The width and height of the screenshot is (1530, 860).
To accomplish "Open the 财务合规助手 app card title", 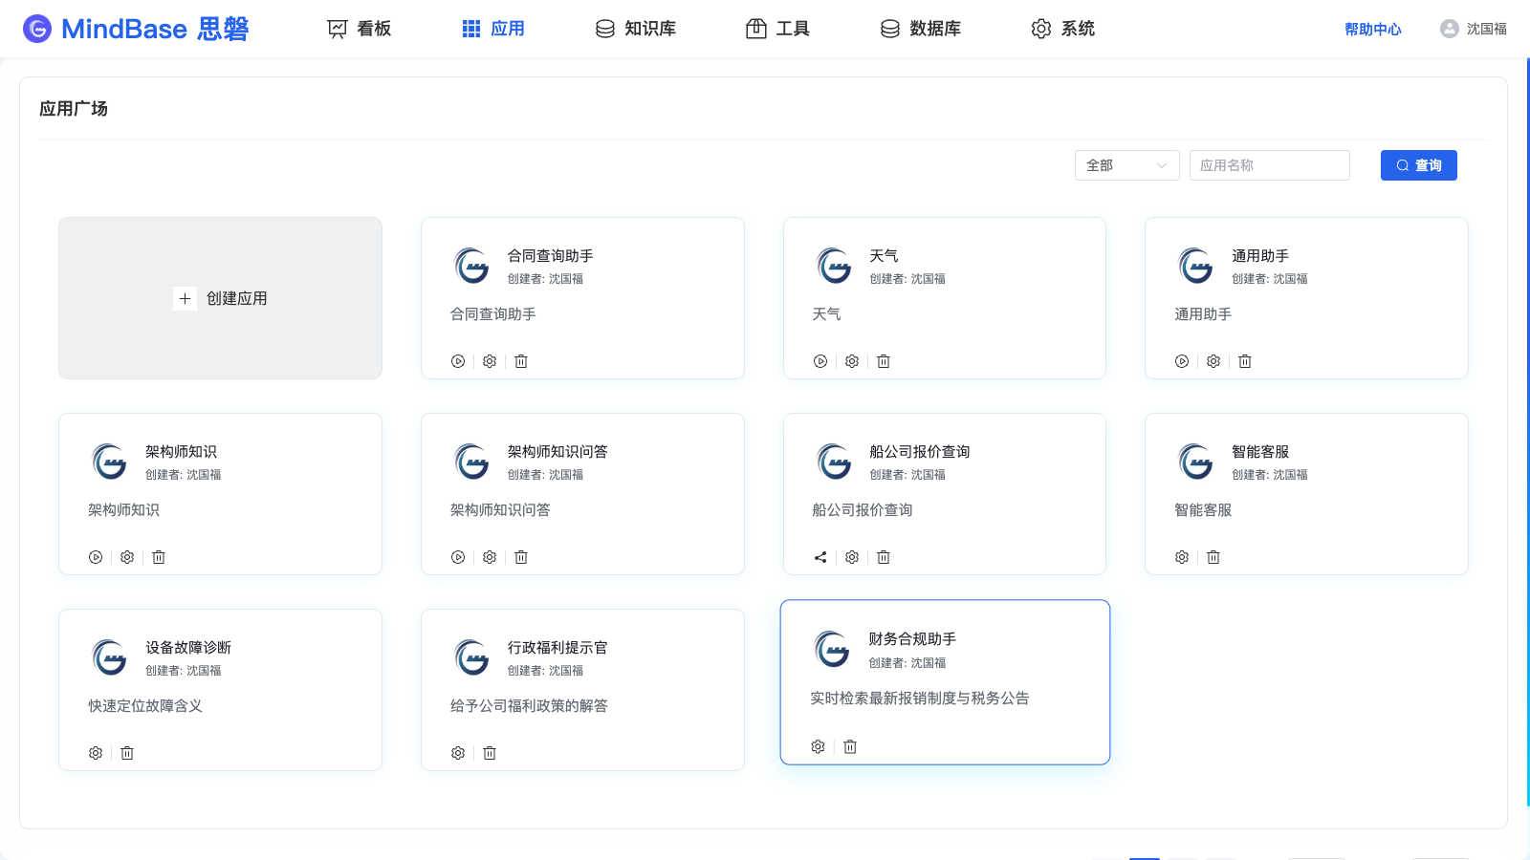I will click(912, 639).
